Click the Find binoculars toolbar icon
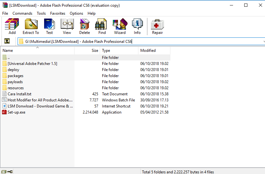Image resolution: width=265 pixels, height=174 pixels. click(101, 24)
